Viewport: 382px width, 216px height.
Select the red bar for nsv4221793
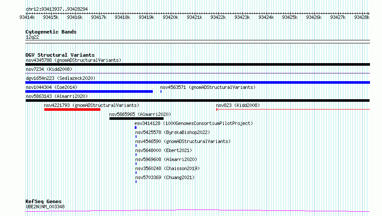click(73, 110)
